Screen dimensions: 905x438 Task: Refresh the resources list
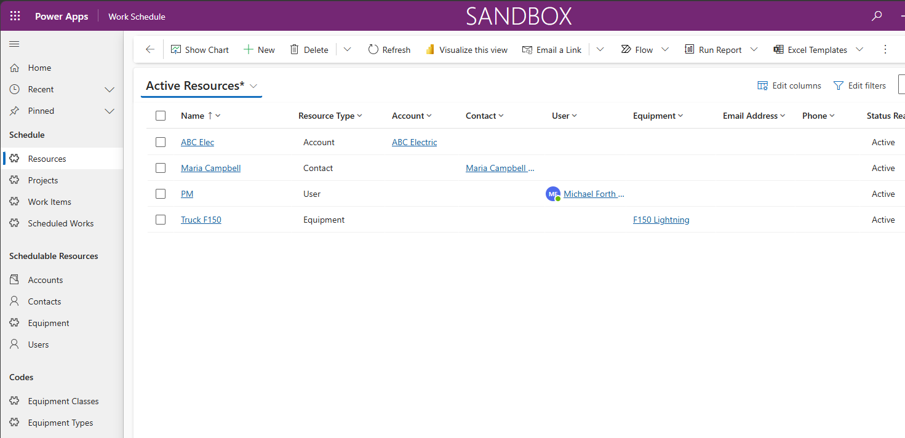(x=389, y=50)
